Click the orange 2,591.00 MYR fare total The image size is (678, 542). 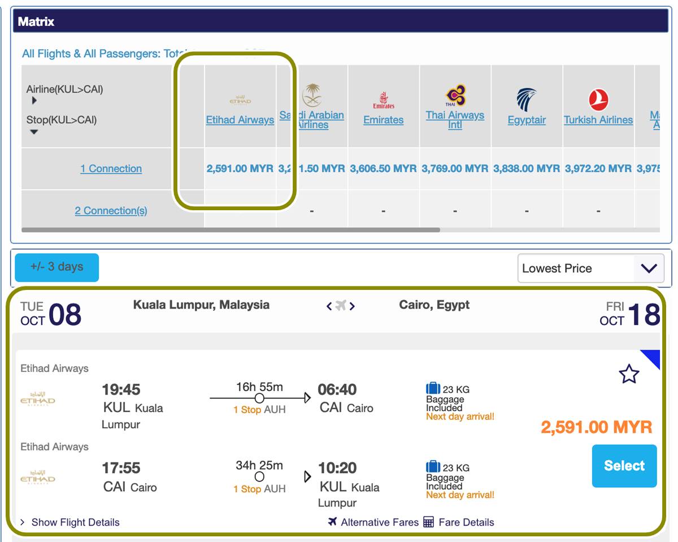(597, 427)
